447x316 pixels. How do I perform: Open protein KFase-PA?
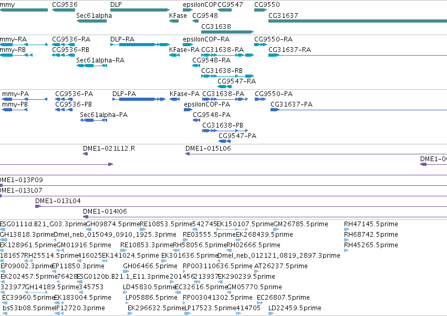click(174, 99)
